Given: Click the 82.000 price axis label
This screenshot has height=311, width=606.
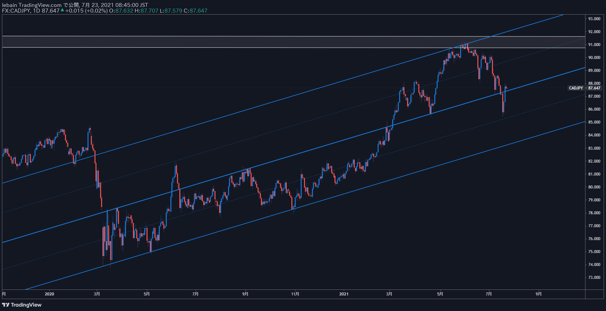Looking at the screenshot, I should pos(594,161).
